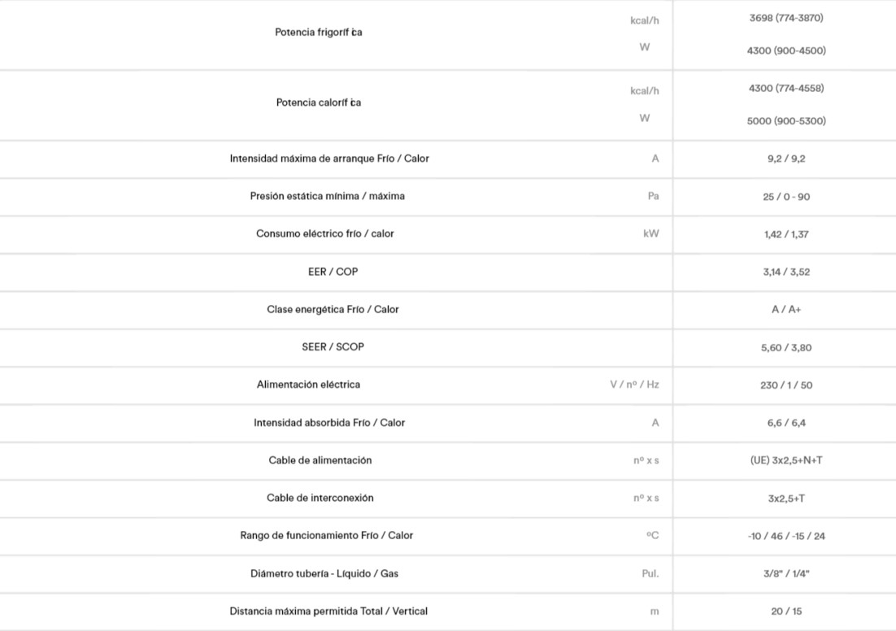
Task: Select the A / A+ energy class value
Action: tap(786, 310)
